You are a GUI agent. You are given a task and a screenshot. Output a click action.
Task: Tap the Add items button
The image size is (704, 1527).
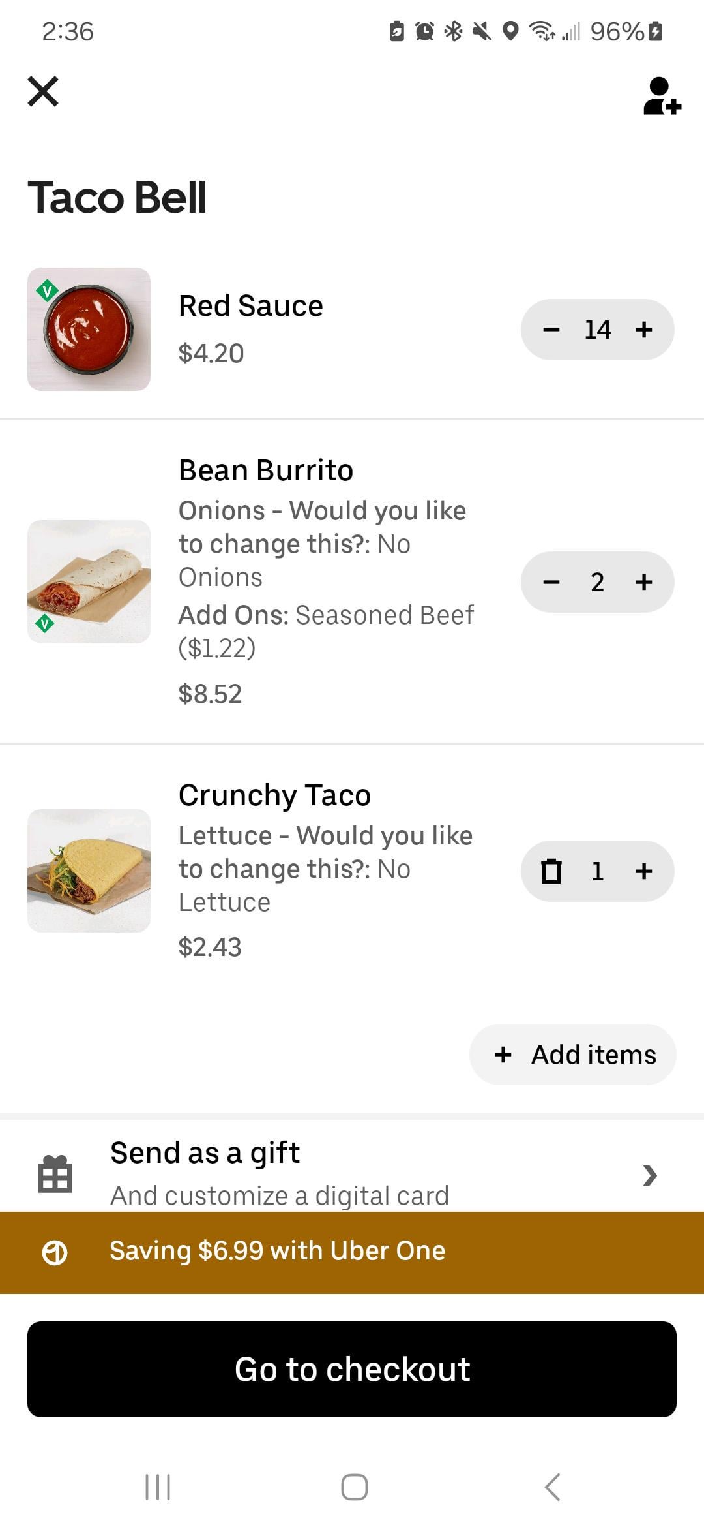573,1055
